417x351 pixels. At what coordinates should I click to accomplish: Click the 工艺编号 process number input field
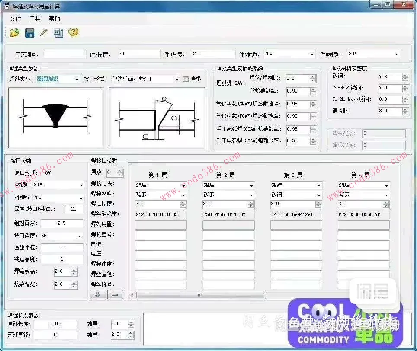64,53
